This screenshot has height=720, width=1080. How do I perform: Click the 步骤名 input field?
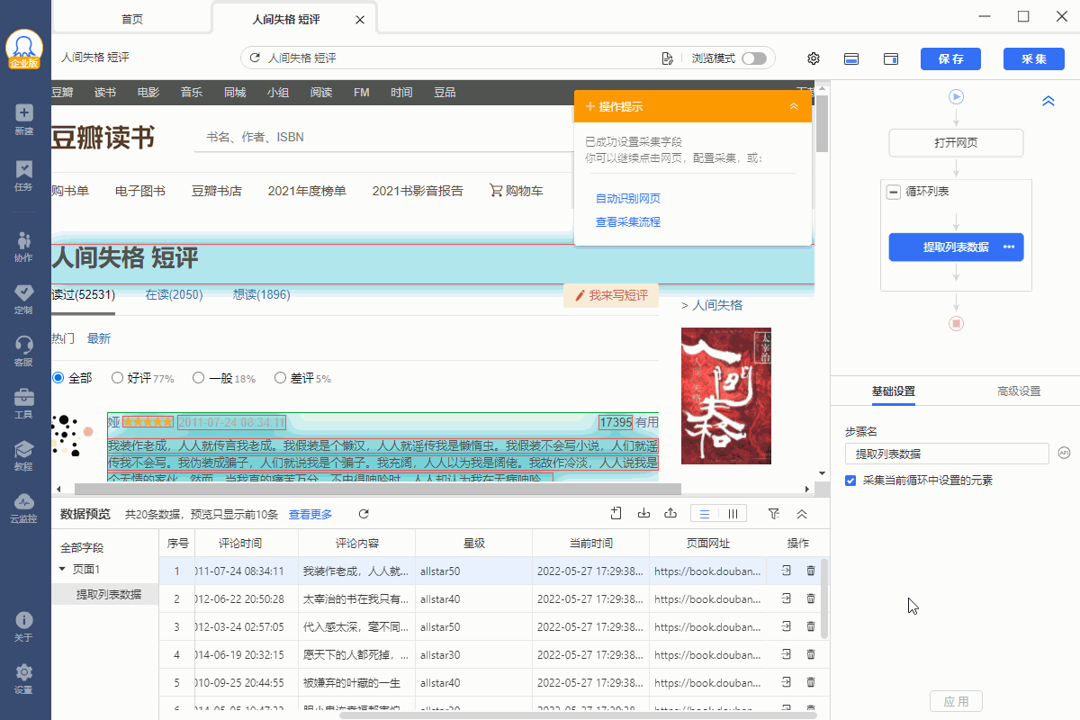click(947, 454)
